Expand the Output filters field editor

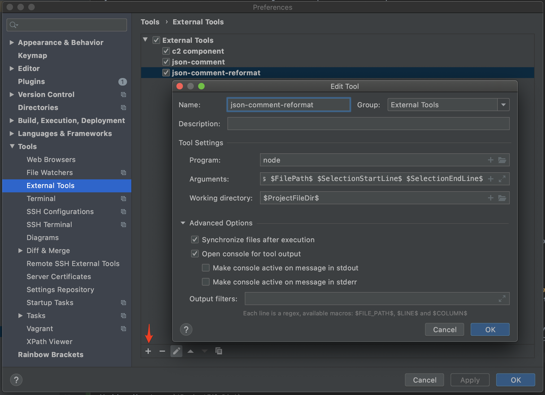pos(502,299)
